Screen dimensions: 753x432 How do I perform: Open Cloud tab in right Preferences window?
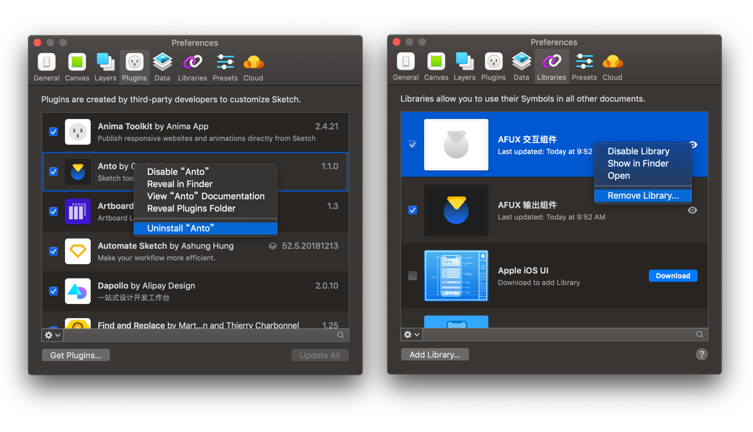[612, 66]
